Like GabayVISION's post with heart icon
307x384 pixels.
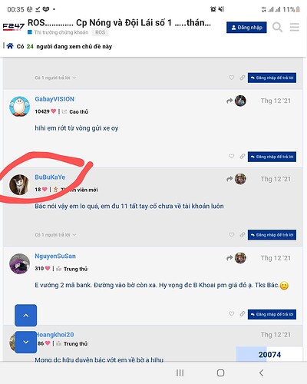coord(232,156)
